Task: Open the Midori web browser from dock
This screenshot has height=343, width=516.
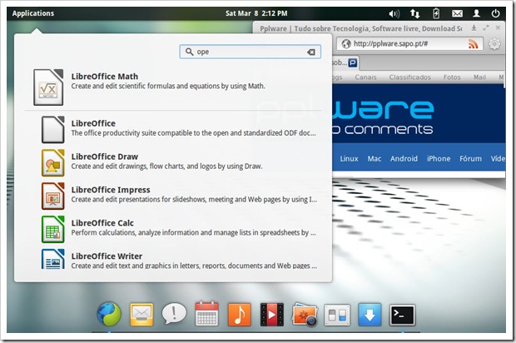Action: 109,315
